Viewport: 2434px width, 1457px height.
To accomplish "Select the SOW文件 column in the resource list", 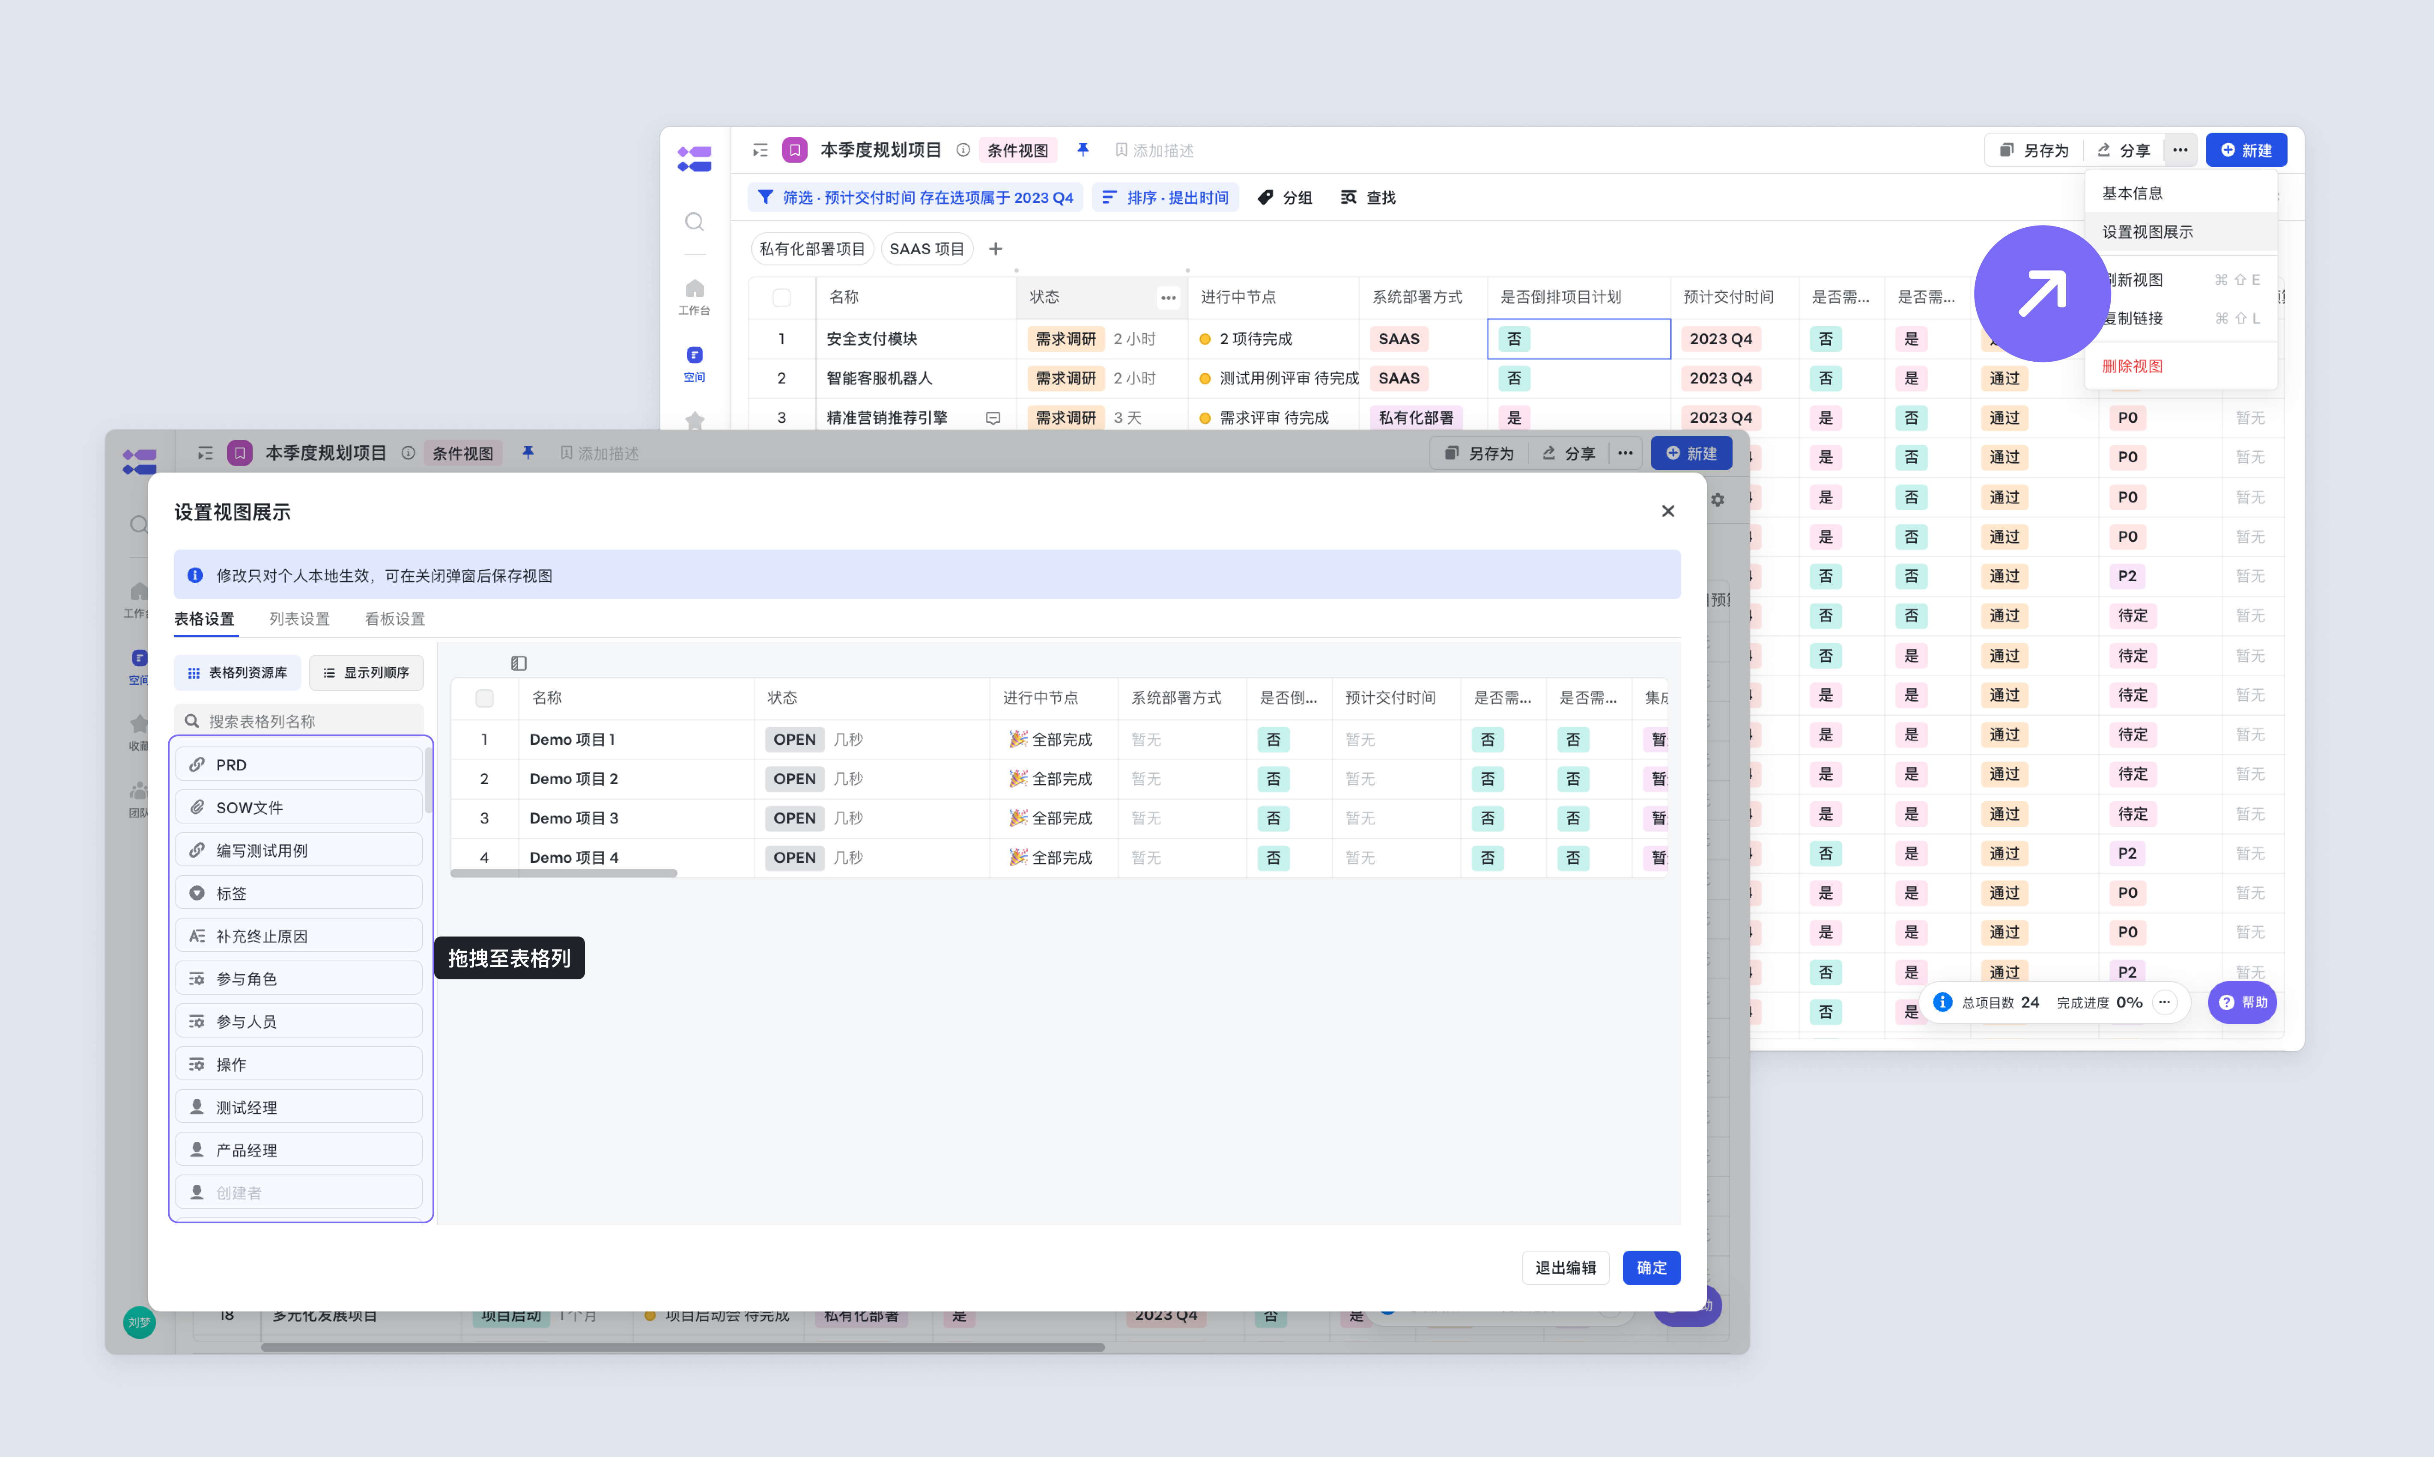I will tap(298, 807).
